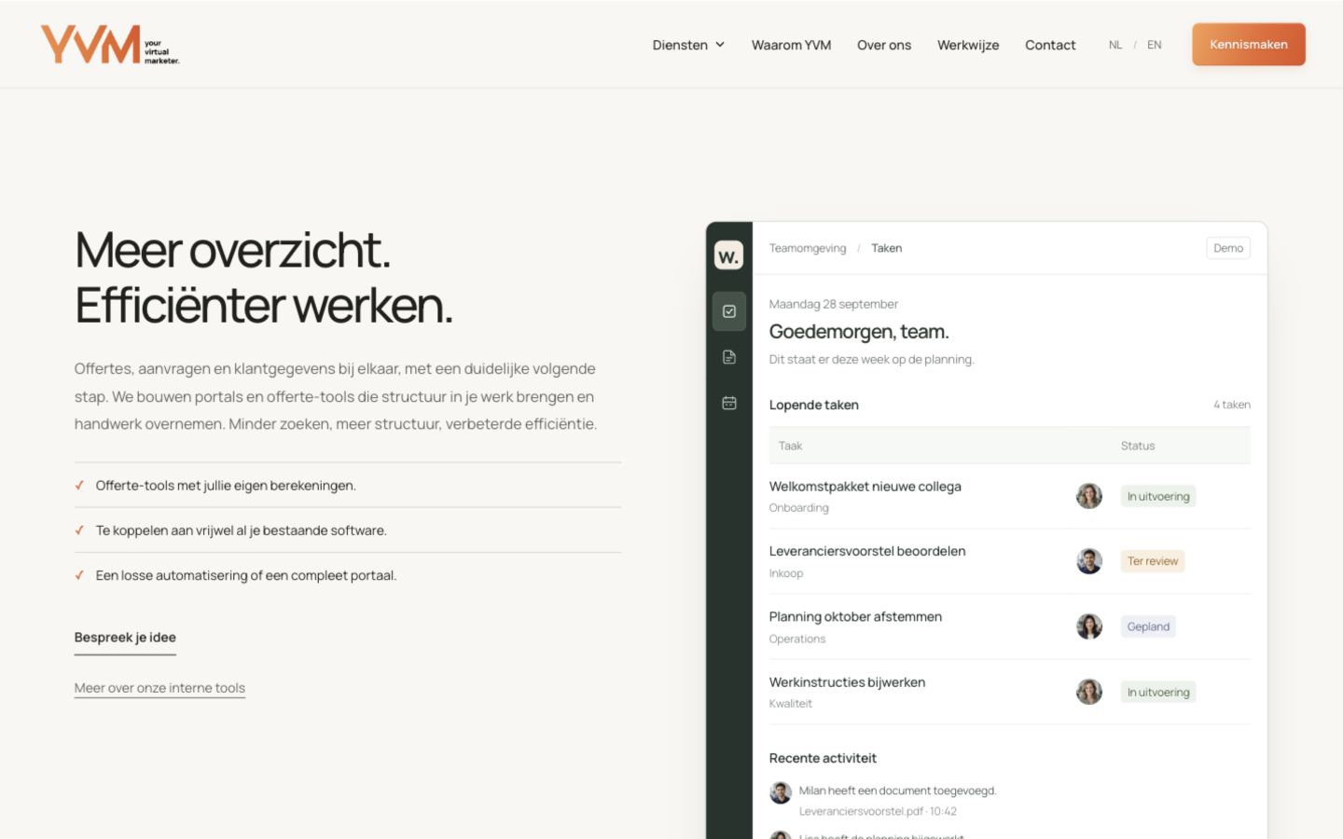Click the 4 taken counter

tap(1232, 405)
